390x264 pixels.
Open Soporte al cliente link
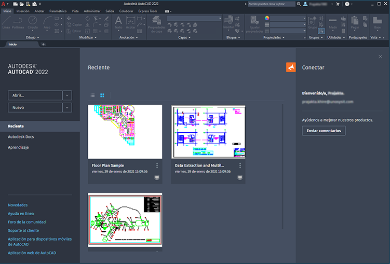(x=23, y=230)
